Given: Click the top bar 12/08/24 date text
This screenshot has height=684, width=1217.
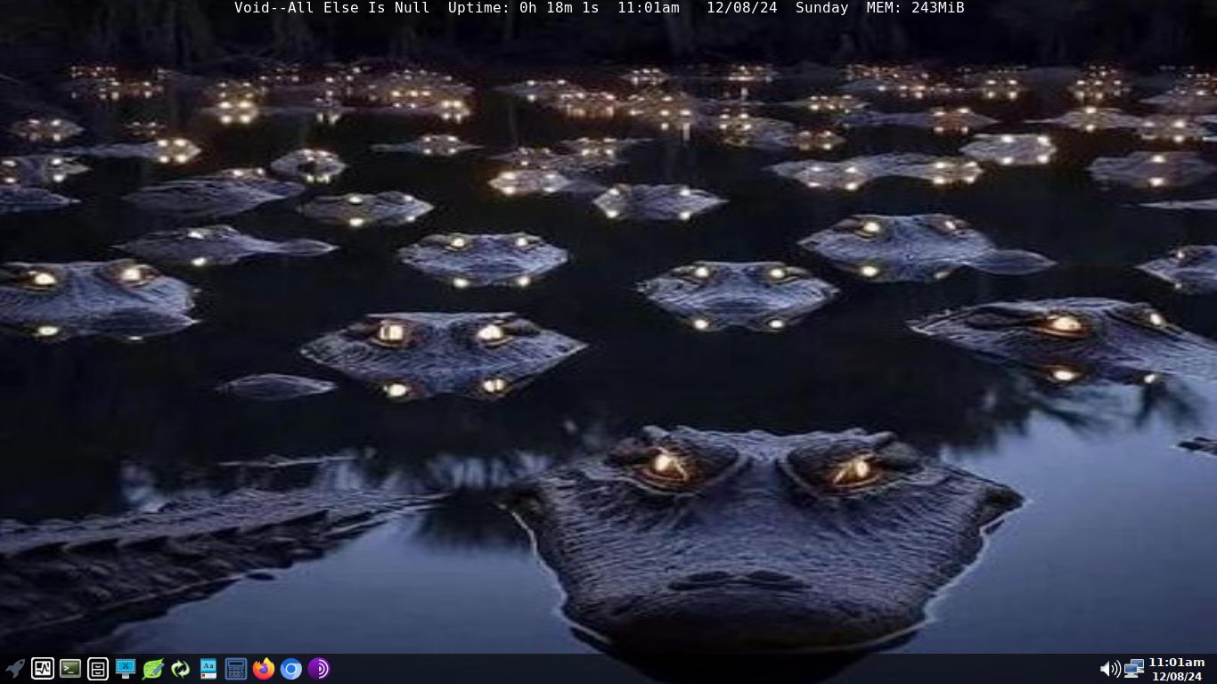Looking at the screenshot, I should (742, 8).
